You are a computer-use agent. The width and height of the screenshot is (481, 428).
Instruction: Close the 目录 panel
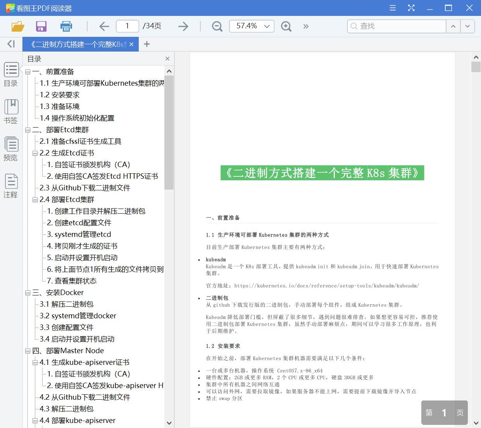(x=167, y=59)
